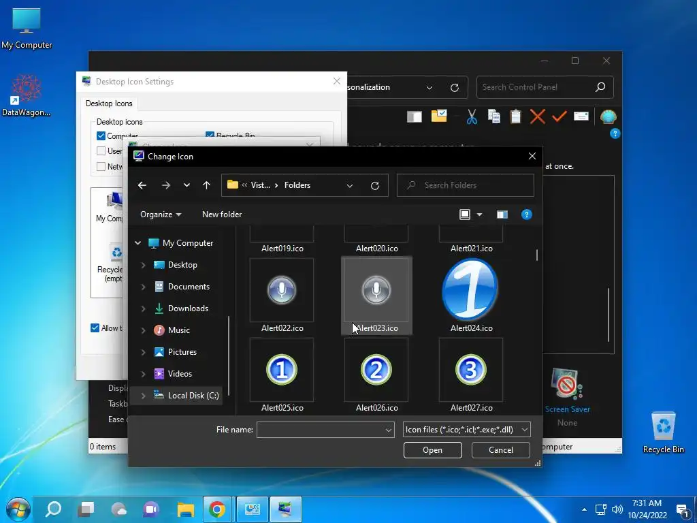This screenshot has width=697, height=523.
Task: Click the forward arrow in Change Icon
Action: (x=166, y=185)
